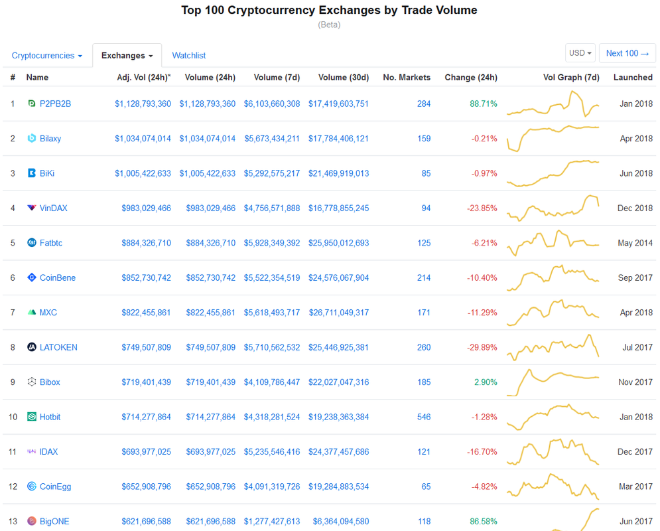Viewport: 660px width, 531px height.
Task: Click the MXC exchange logo icon
Action: (x=32, y=313)
